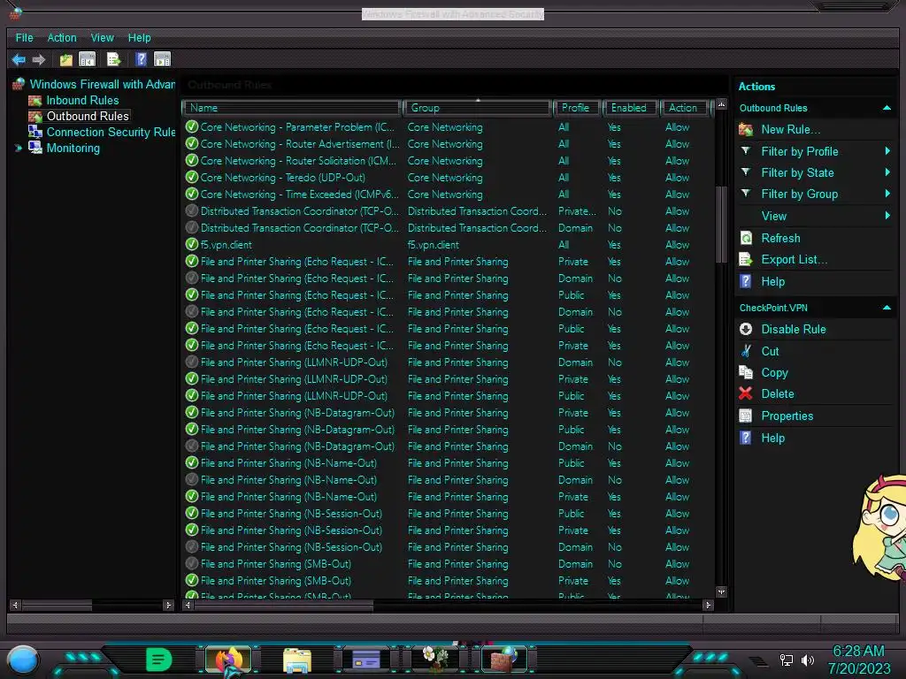906x679 pixels.
Task: Open the Filter by Group submenu arrow
Action: [887, 194]
